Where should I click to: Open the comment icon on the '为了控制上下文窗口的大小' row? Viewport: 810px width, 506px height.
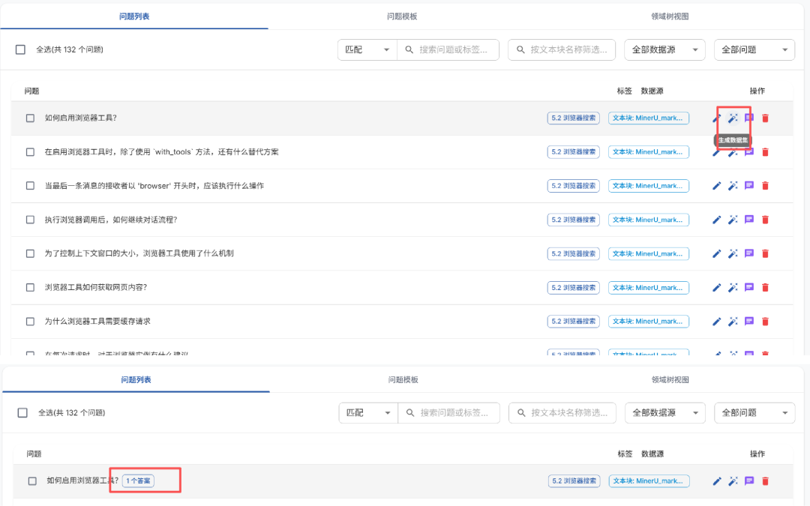749,253
